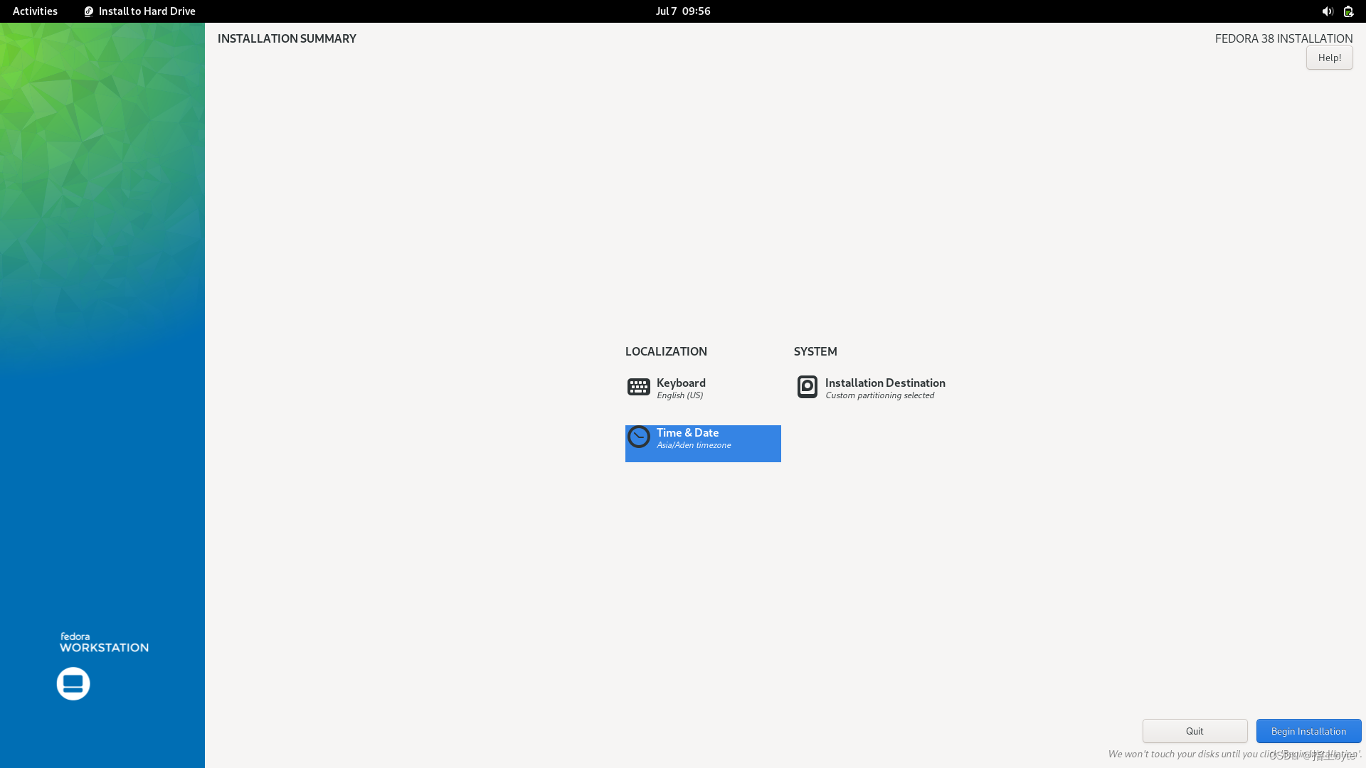Click the Time & Date clock icon
This screenshot has width=1366, height=768.
coord(638,437)
